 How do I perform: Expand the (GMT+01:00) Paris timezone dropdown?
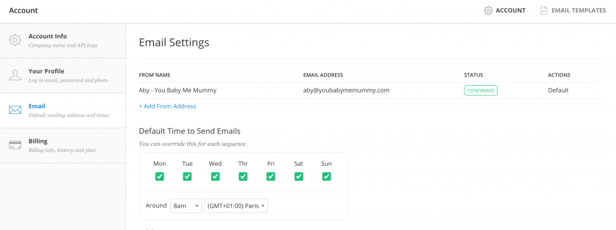[236, 205]
